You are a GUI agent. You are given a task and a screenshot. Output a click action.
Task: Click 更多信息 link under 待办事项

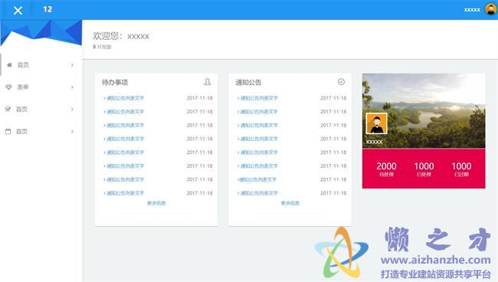[x=156, y=203]
